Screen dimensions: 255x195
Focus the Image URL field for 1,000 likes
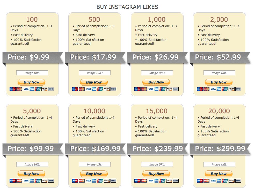[157, 73]
